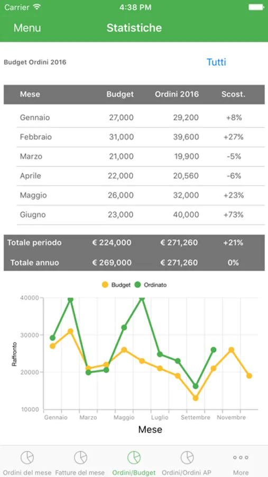This screenshot has width=268, height=477.
Task: Click the battery indicator in status bar
Action: click(x=256, y=7)
